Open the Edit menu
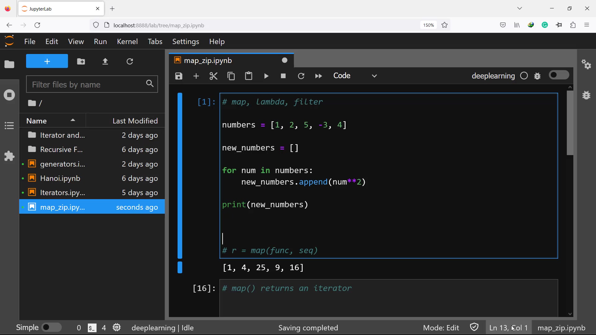Image resolution: width=596 pixels, height=335 pixels. tap(52, 42)
